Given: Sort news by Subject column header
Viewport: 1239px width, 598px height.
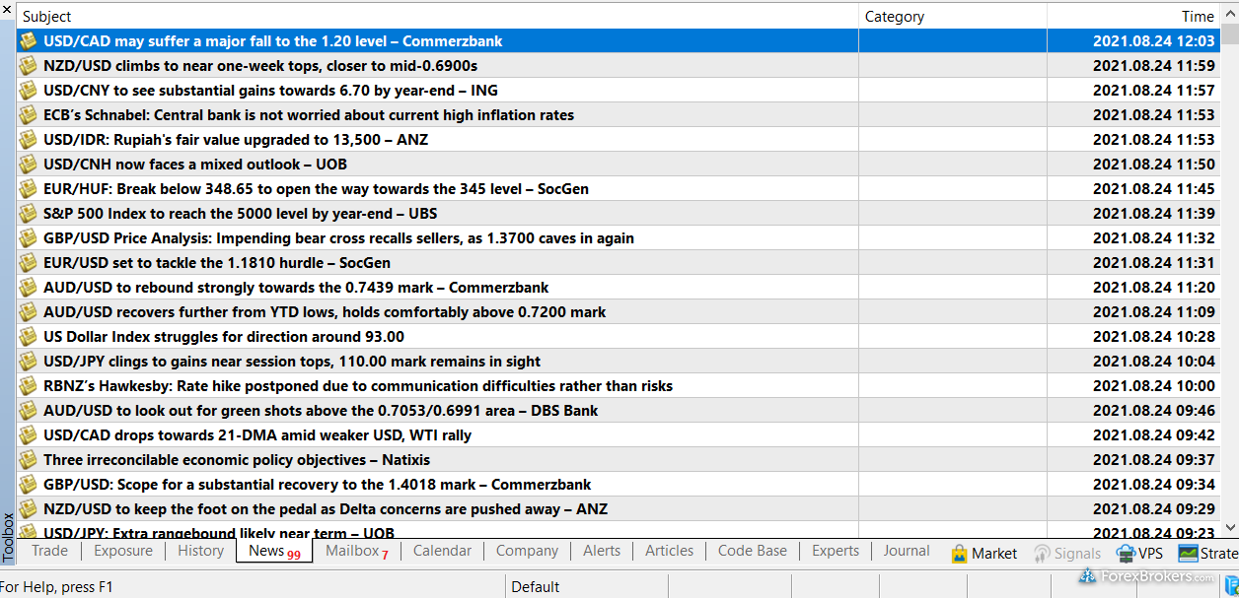Looking at the screenshot, I should pyautogui.click(x=437, y=16).
